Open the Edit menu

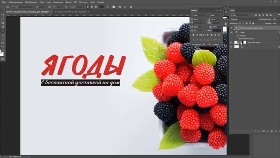(x=16, y=2)
